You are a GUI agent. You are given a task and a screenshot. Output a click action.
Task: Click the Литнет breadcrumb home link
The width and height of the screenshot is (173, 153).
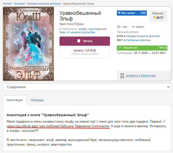(x=7, y=4)
